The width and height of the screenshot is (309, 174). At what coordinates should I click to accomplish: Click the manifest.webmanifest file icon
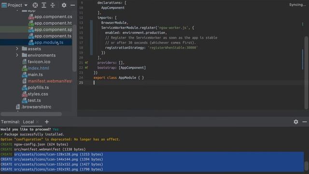[x=25, y=81]
